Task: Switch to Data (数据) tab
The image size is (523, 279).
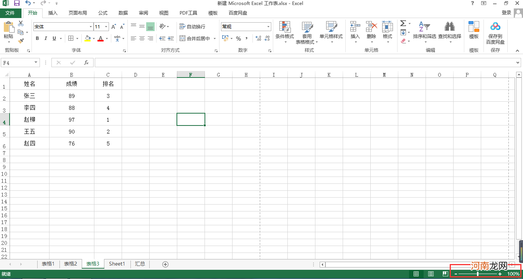Action: pyautogui.click(x=123, y=13)
